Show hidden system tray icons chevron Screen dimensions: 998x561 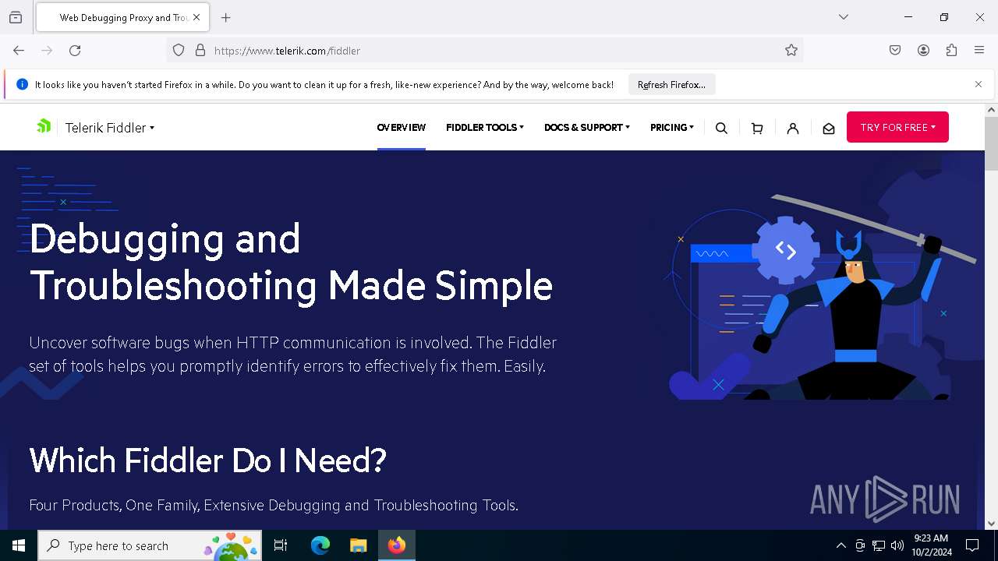(x=841, y=545)
